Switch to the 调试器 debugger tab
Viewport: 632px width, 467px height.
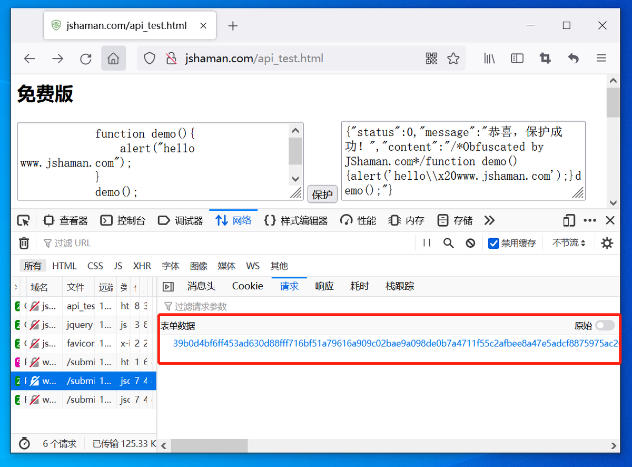coord(181,220)
